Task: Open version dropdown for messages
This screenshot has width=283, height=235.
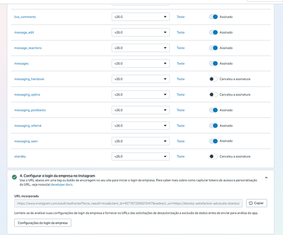Action: tap(140, 63)
